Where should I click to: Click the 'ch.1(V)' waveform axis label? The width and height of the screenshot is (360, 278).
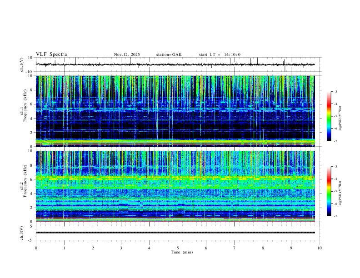tap(22, 65)
